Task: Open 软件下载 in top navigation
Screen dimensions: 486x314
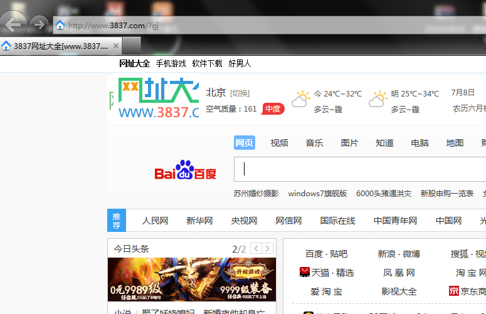Action: (207, 63)
